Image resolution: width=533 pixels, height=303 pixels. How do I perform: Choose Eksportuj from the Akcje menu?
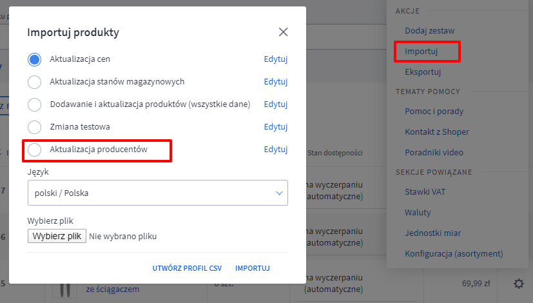coord(423,72)
